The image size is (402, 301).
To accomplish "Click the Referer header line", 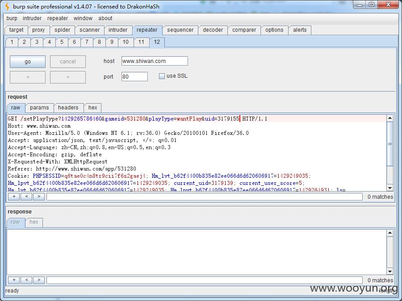I will 72,169.
